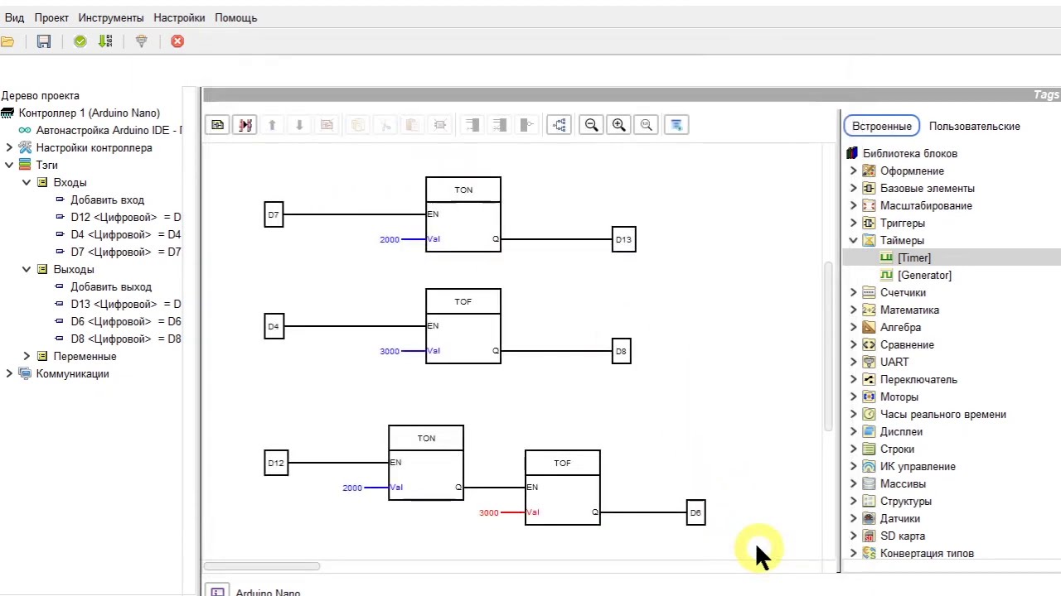Viewport: 1061px width, 596px height.
Task: Click the tree structure icon in the editor toolbar
Action: click(560, 125)
